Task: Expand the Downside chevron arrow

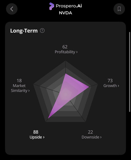Action: [101, 137]
